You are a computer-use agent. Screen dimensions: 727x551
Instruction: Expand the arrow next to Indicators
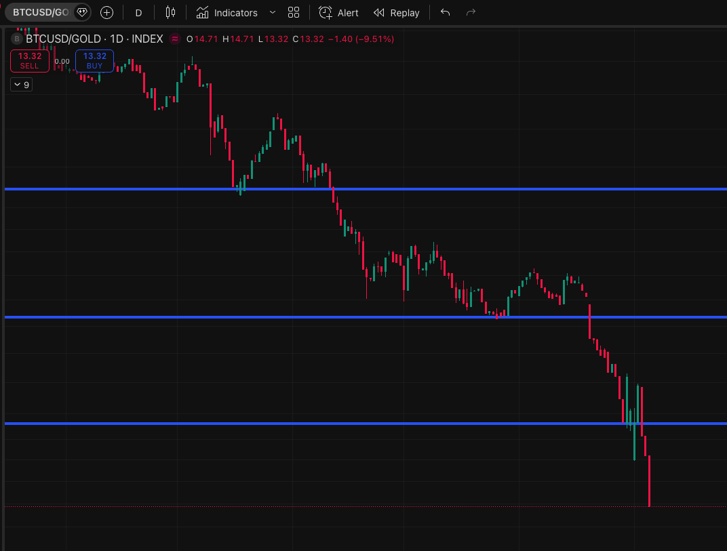[273, 12]
